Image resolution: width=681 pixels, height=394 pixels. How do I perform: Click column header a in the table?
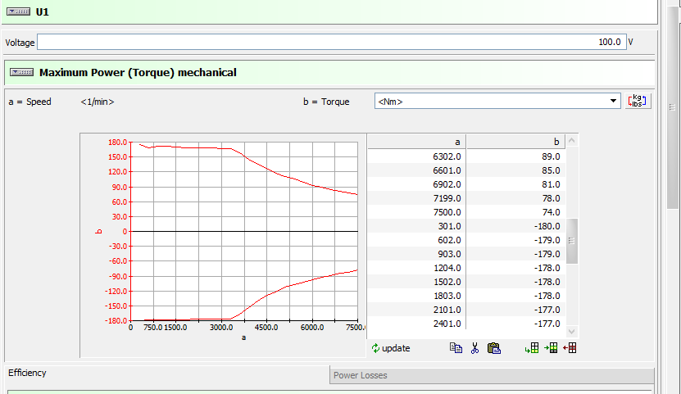pyautogui.click(x=417, y=142)
